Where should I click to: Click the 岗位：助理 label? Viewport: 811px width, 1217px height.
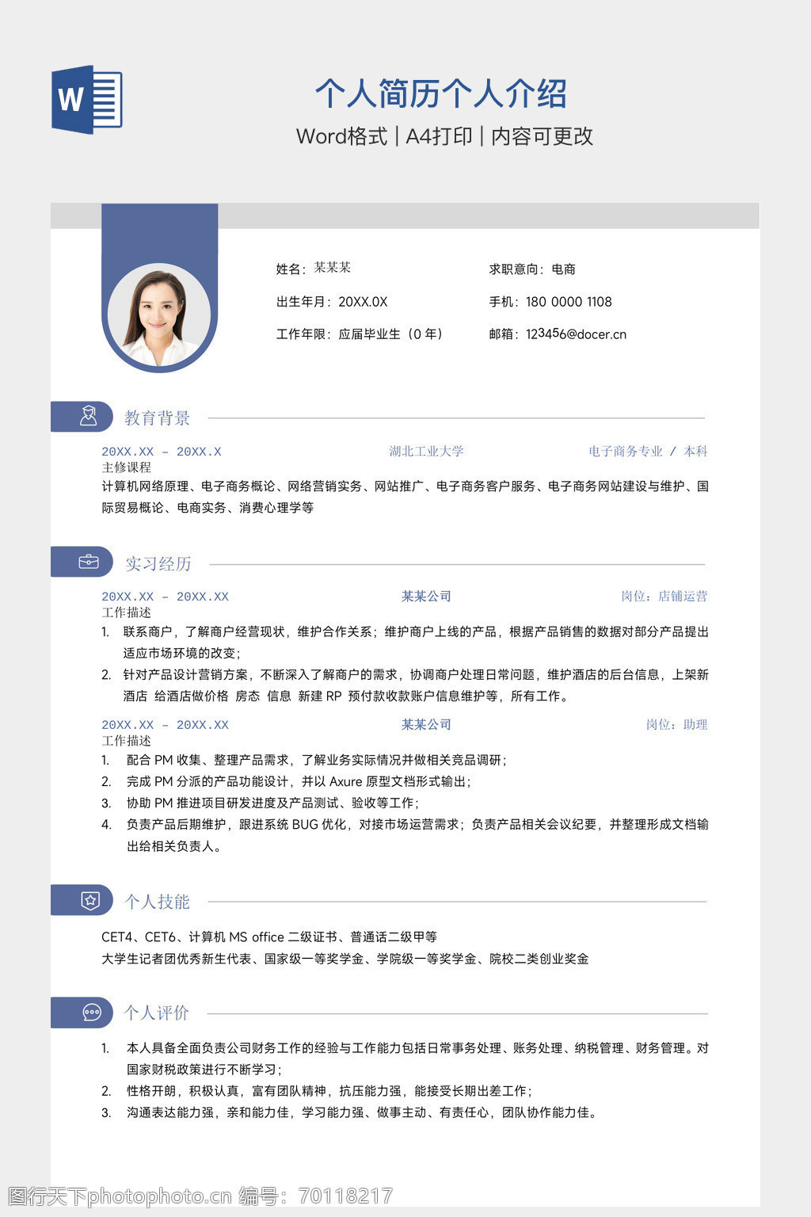coord(676,725)
